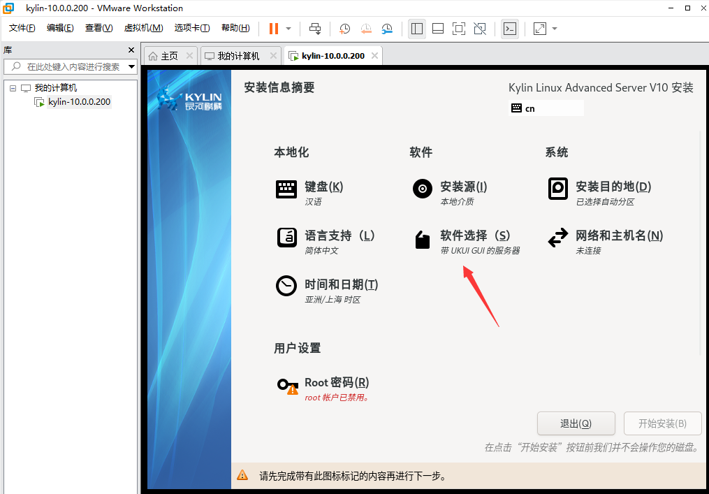The height and width of the screenshot is (494, 709).
Task: Open Root 密码(R) settings label
Action: click(x=337, y=382)
